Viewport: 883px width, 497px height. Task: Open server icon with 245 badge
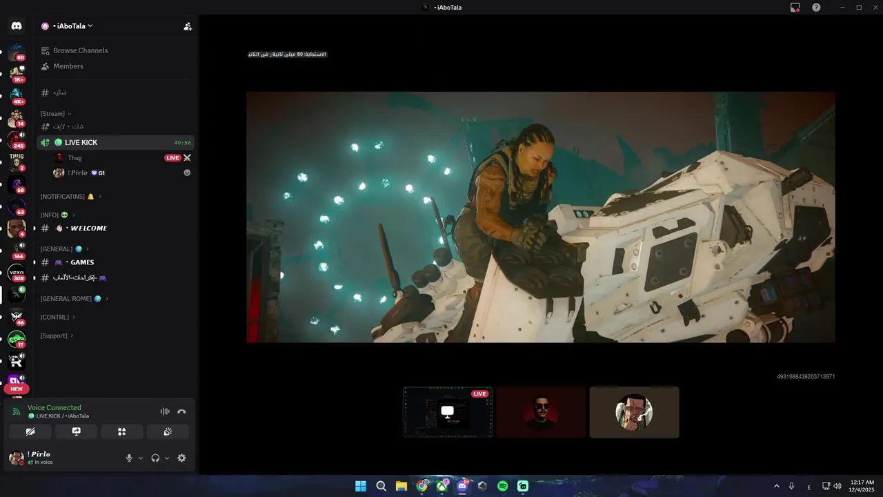point(17,139)
